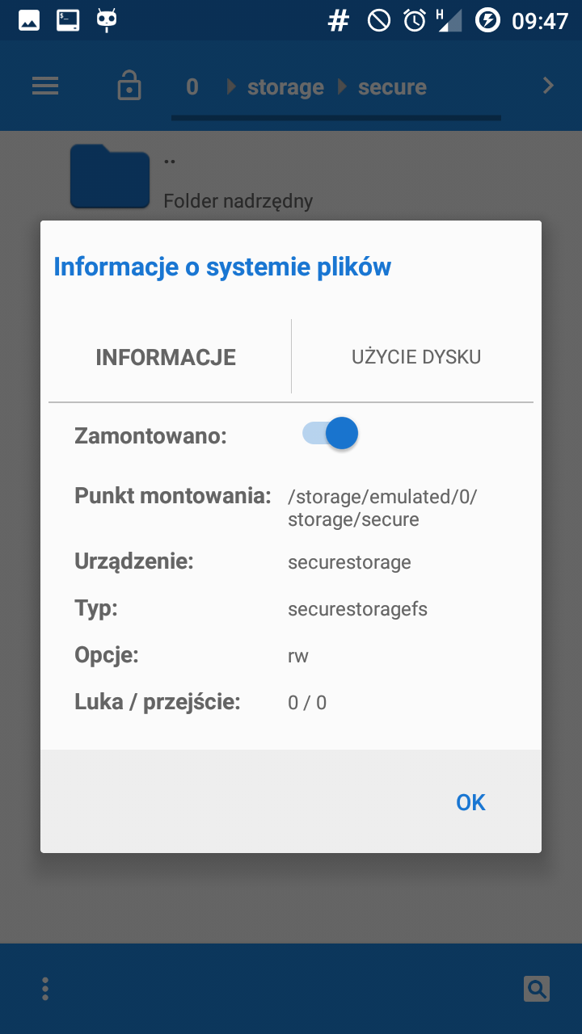The image size is (582, 1034).
Task: Switch to the INFORMACJE tab
Action: (166, 357)
